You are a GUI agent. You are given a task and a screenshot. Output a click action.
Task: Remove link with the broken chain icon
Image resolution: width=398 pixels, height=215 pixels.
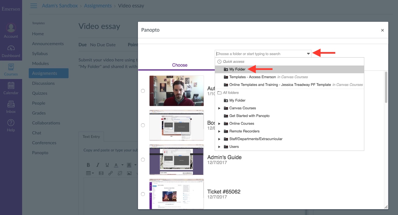click(x=120, y=173)
